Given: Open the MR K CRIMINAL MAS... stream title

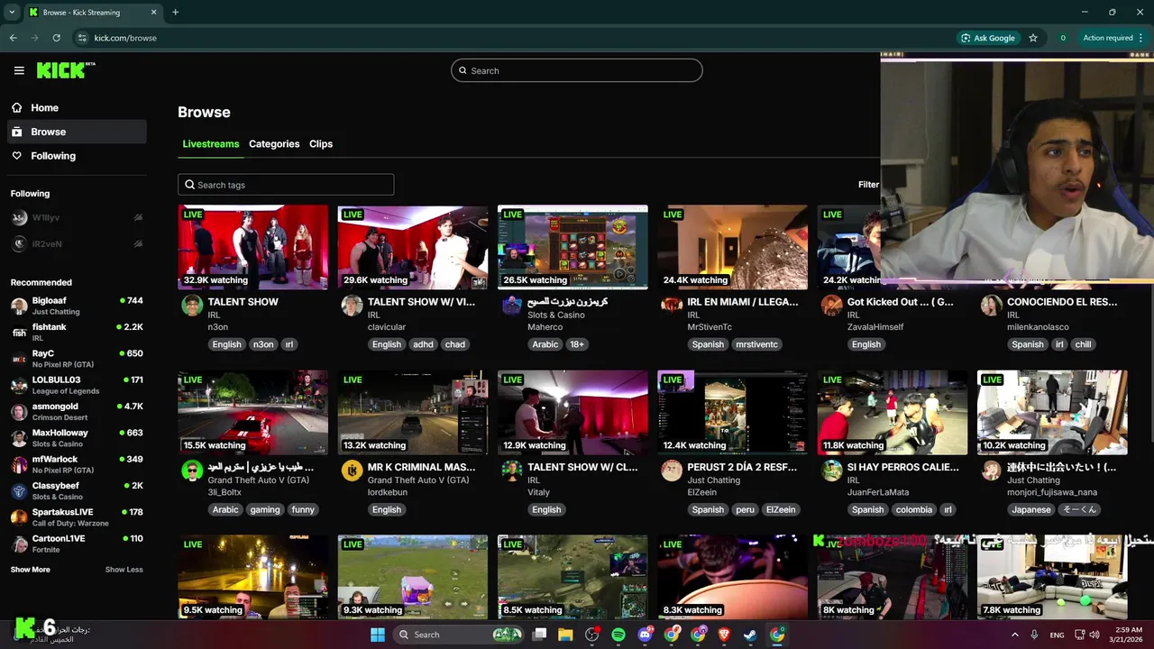Looking at the screenshot, I should [421, 467].
